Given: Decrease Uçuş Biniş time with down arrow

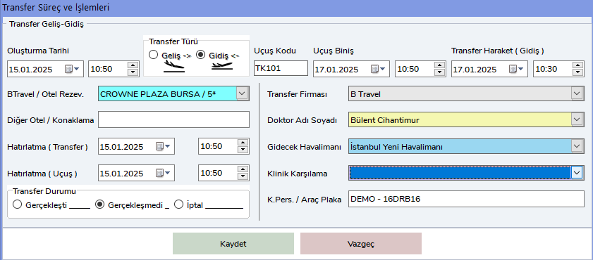Looking at the screenshot, I should (x=439, y=73).
